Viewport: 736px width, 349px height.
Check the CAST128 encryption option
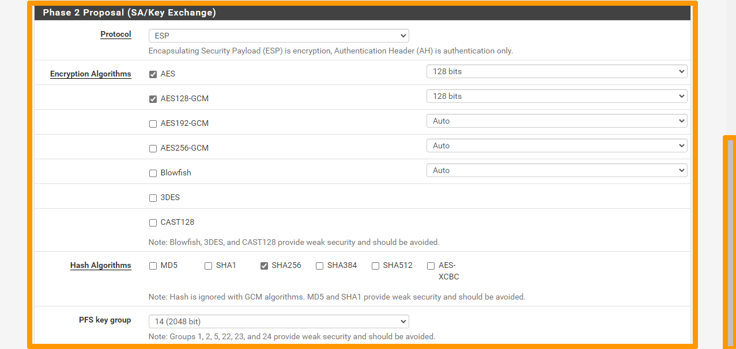click(x=153, y=223)
